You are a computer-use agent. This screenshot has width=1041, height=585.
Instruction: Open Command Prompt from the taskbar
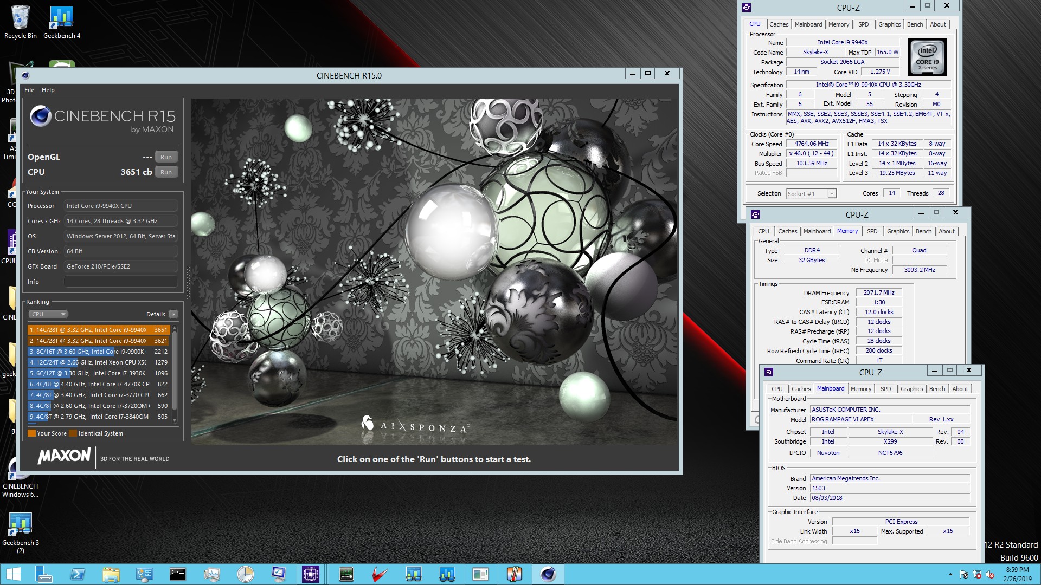tap(178, 574)
